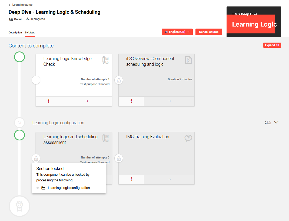Viewport: 289px width, 221px height.
Task: Start Learning Logic Knowledge Check via red arrow
Action: [x=87, y=101]
